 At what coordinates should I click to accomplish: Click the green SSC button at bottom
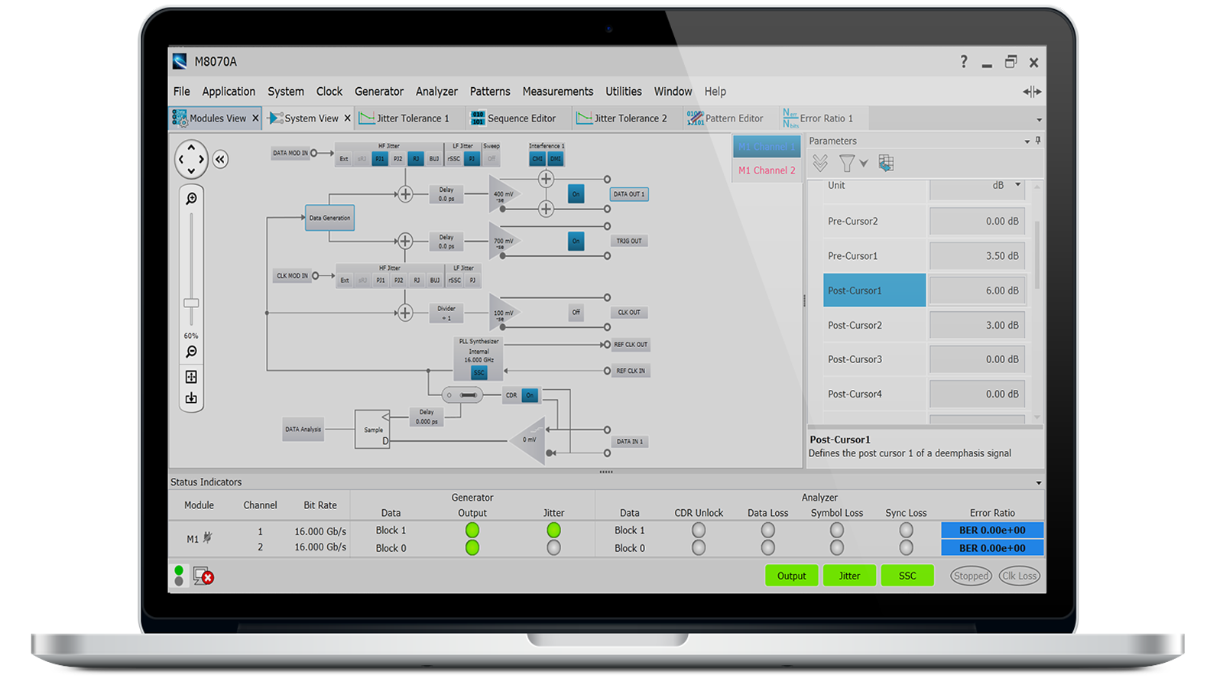907,576
